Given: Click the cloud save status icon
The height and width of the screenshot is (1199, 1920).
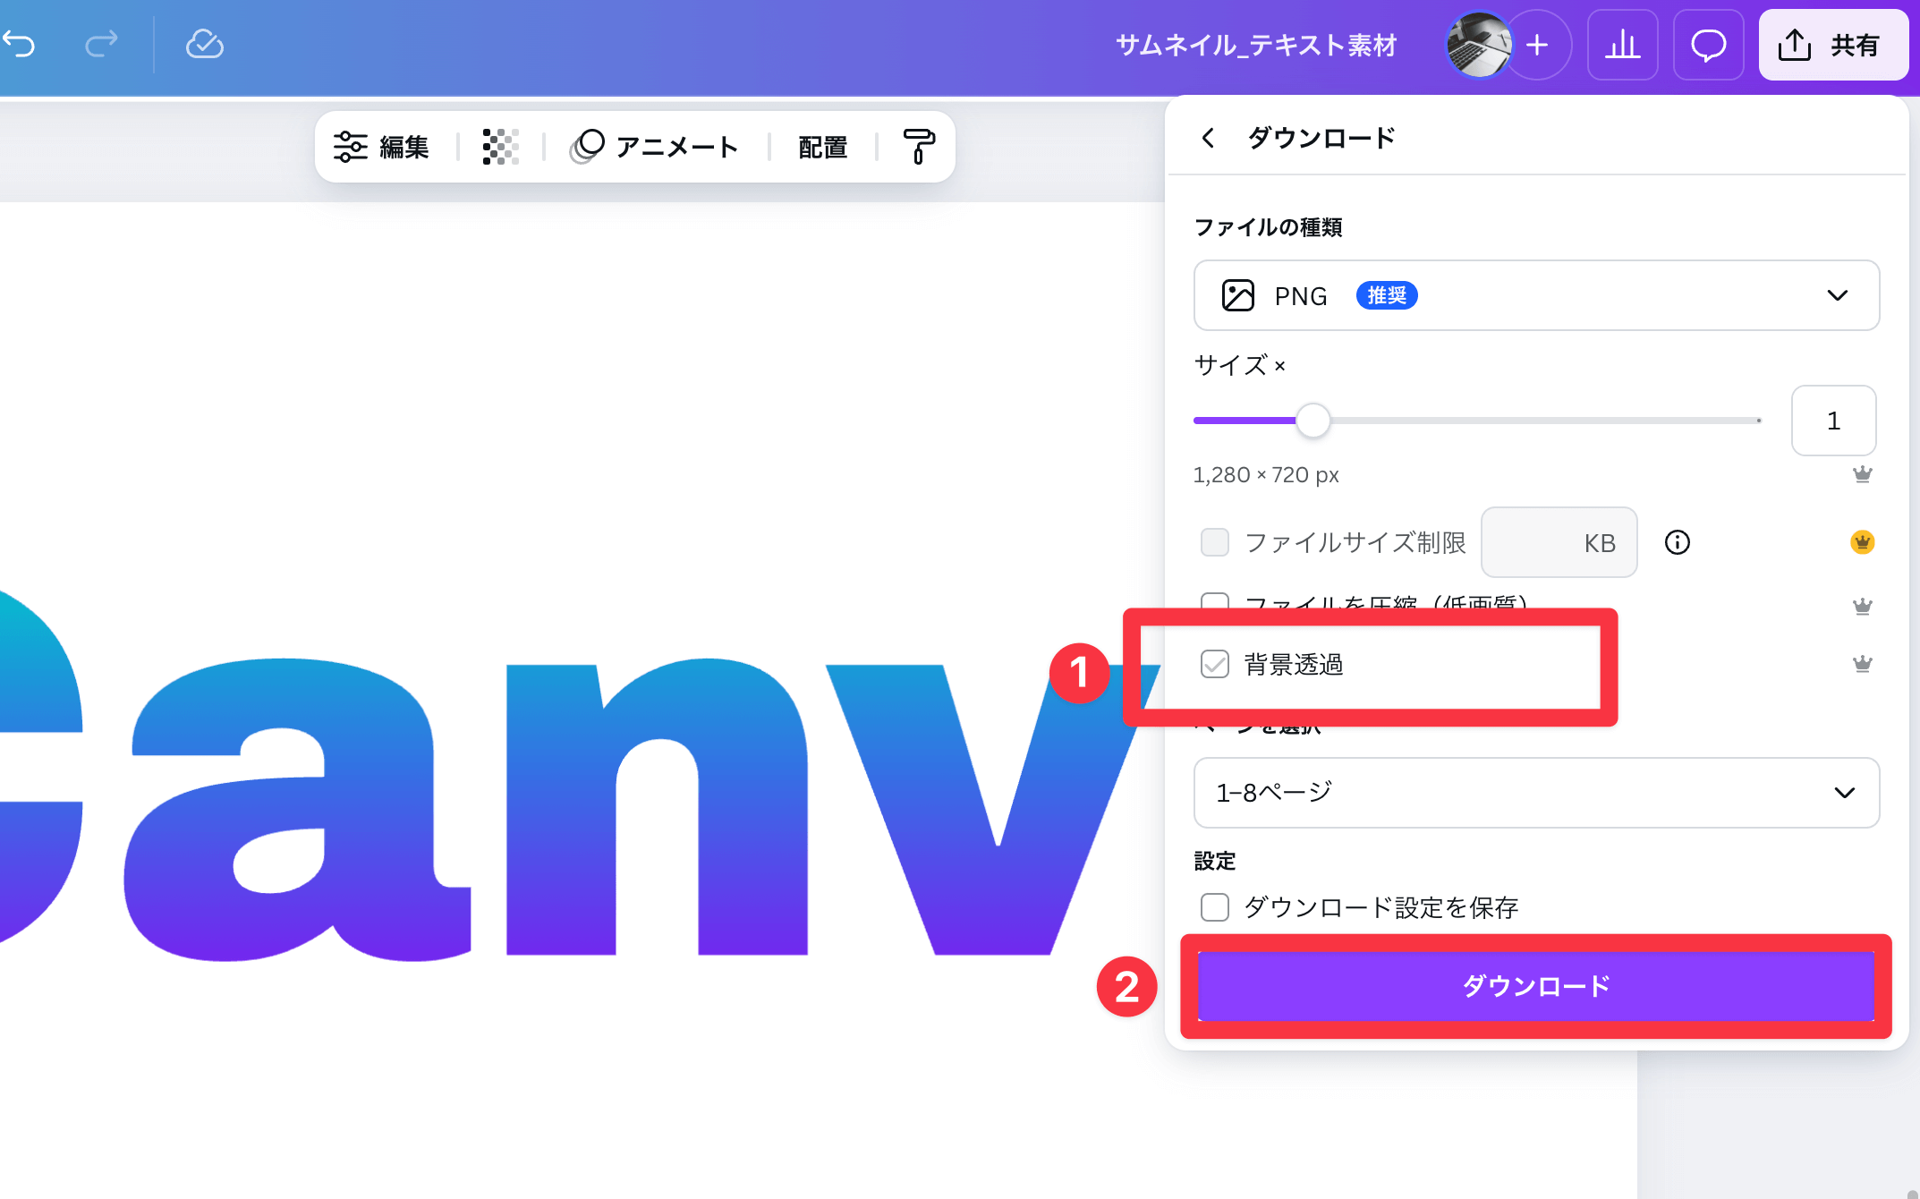Looking at the screenshot, I should (x=205, y=43).
